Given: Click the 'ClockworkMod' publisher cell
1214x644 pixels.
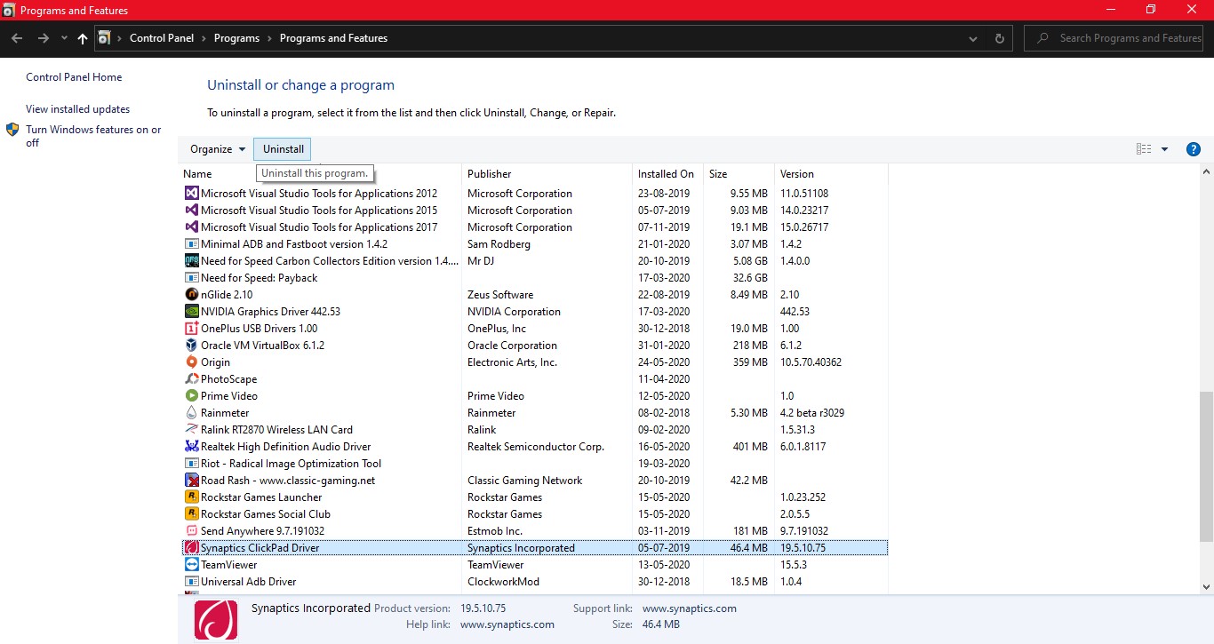Looking at the screenshot, I should (x=503, y=582).
